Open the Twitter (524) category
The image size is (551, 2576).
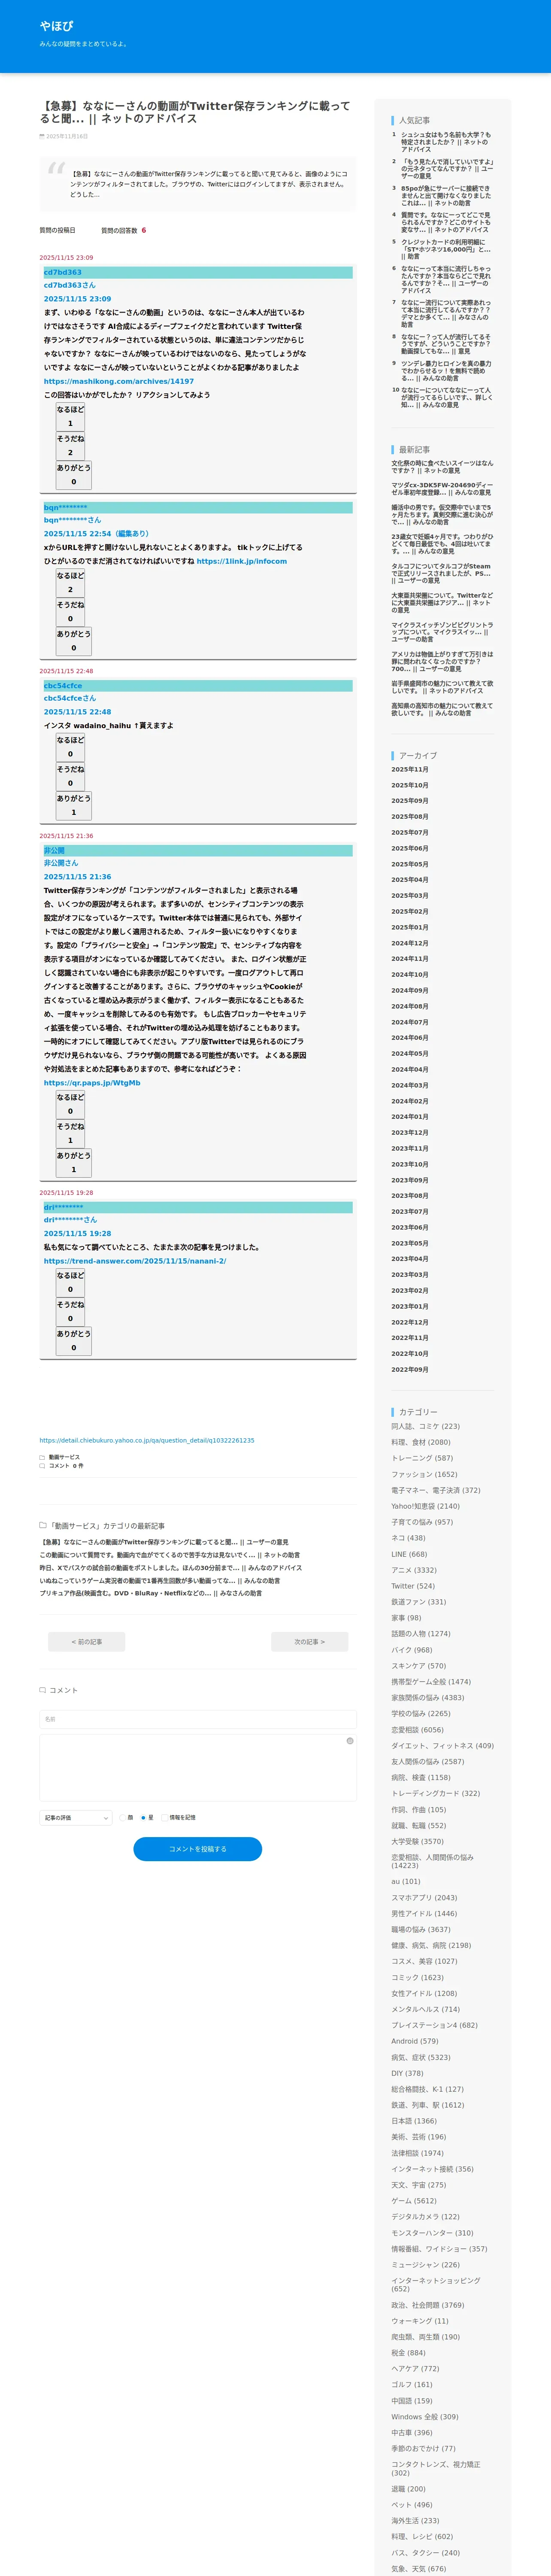click(x=413, y=1586)
